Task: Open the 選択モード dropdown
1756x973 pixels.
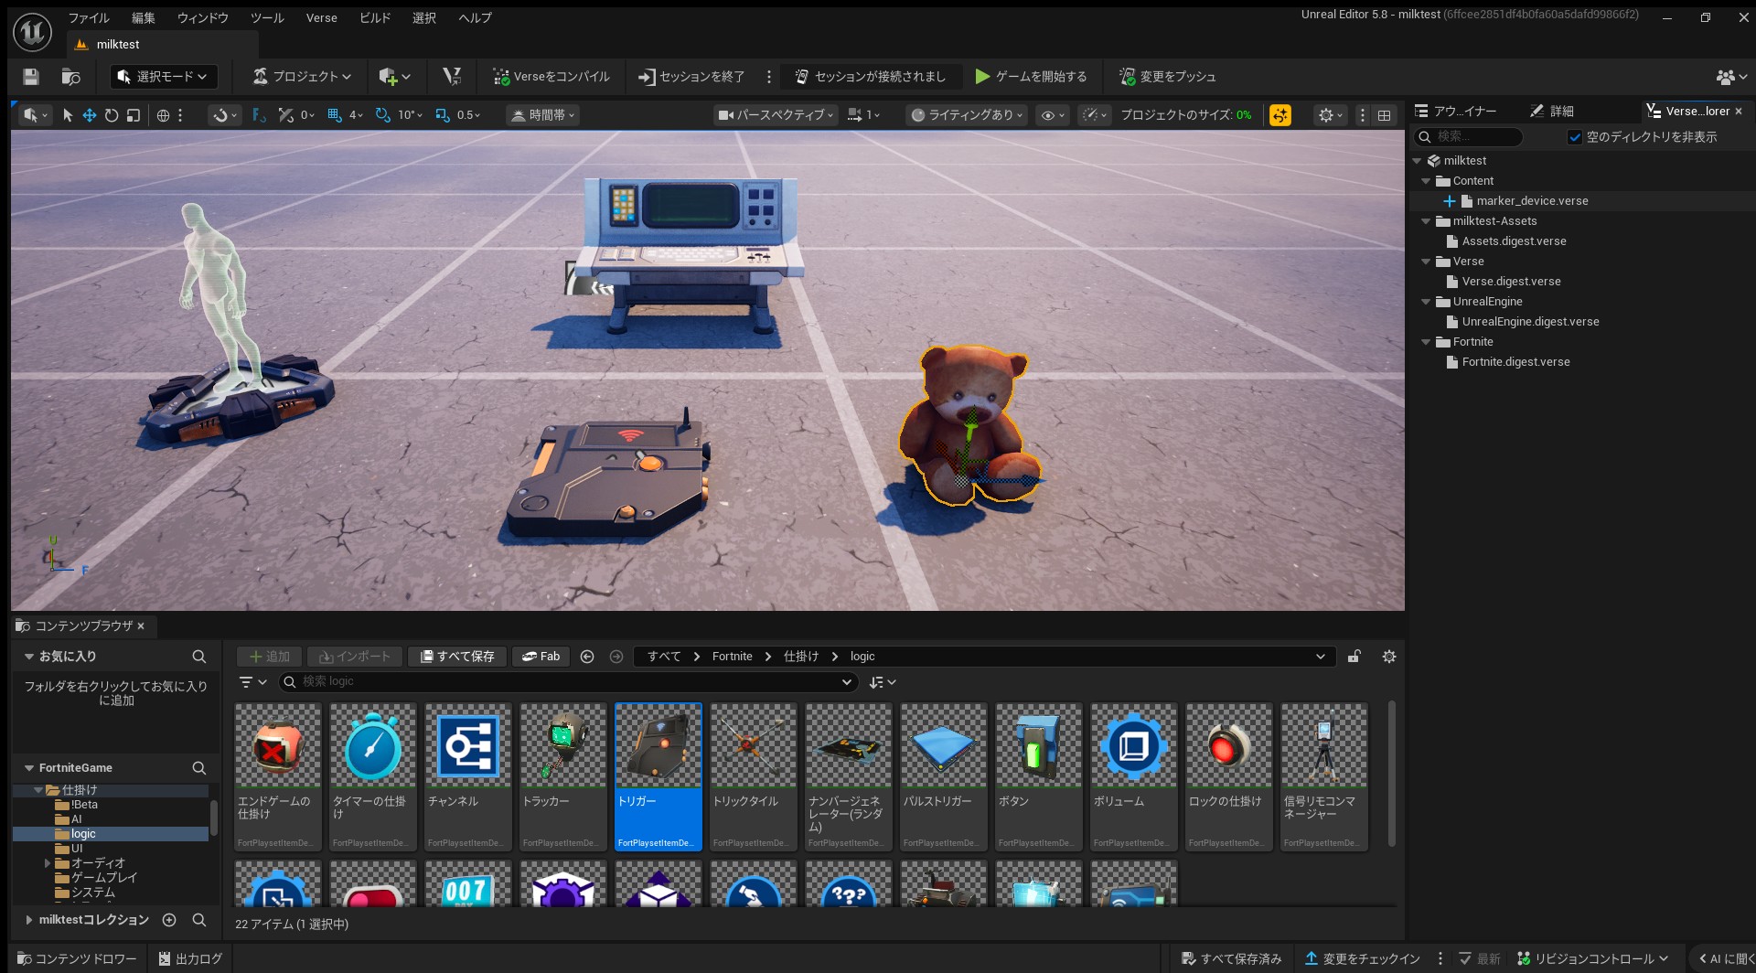Action: pos(164,77)
